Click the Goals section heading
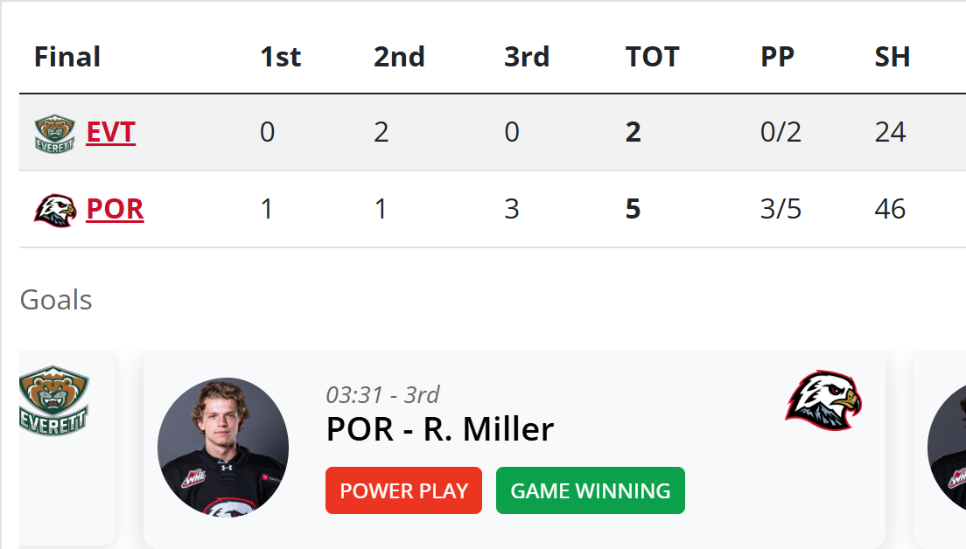The width and height of the screenshot is (966, 549). [x=56, y=300]
